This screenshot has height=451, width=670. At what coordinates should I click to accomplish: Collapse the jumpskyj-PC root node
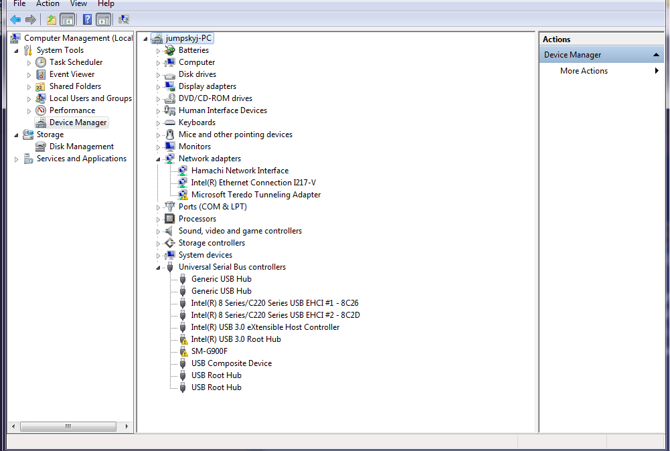pos(145,39)
